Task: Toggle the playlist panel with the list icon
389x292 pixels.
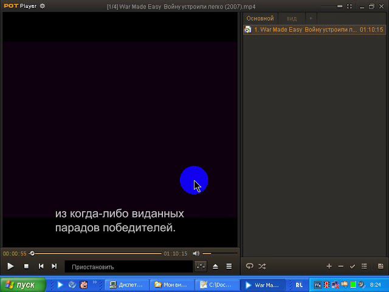Action: pyautogui.click(x=229, y=266)
